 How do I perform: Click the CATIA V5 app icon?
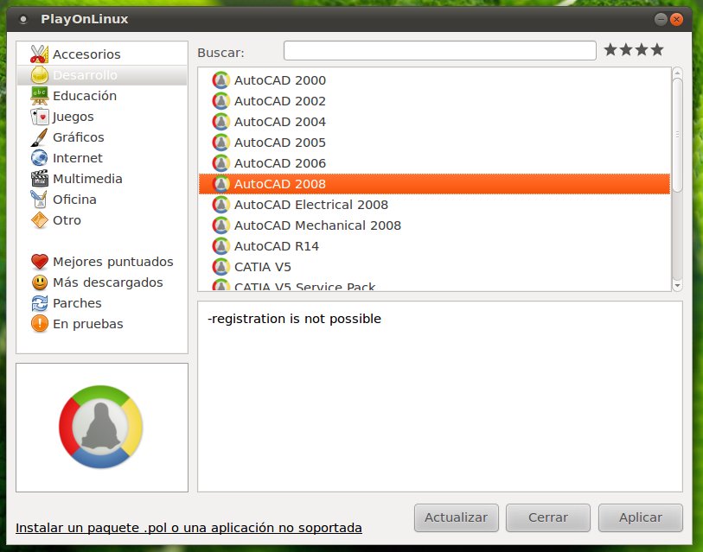(x=221, y=267)
